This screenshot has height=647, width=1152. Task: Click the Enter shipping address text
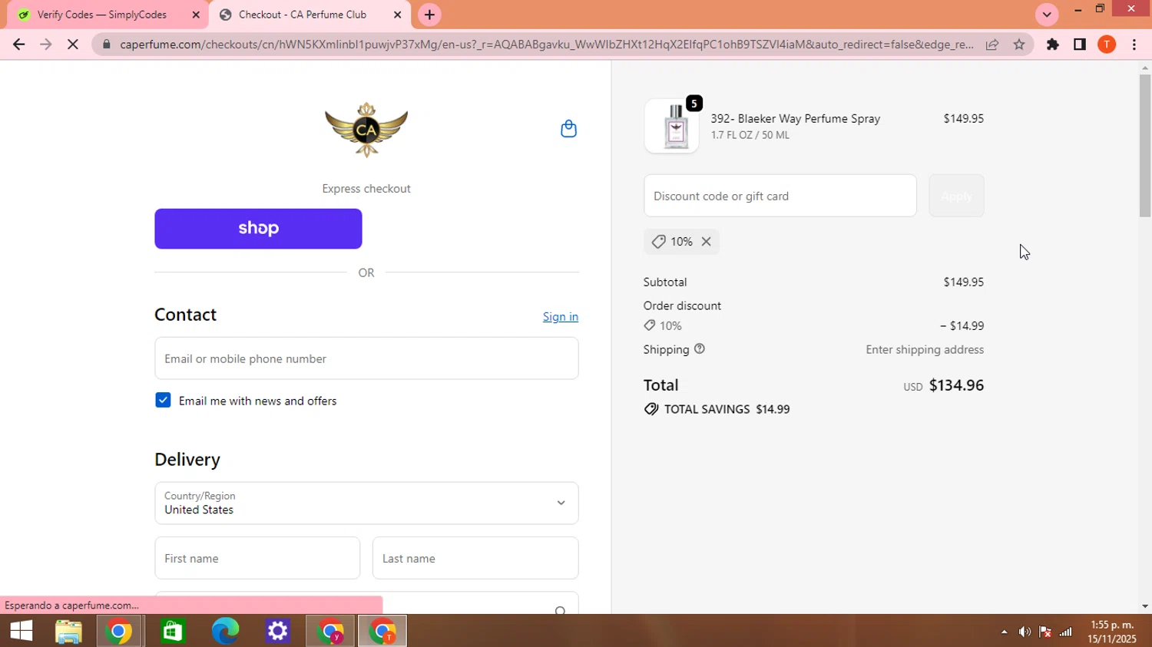(x=925, y=349)
